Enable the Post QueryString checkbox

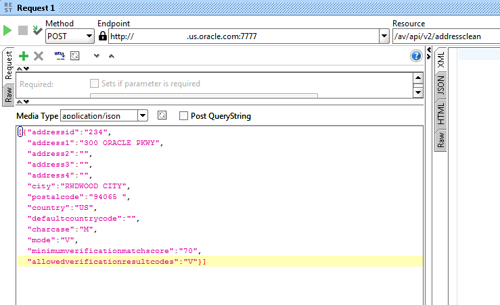(183, 116)
